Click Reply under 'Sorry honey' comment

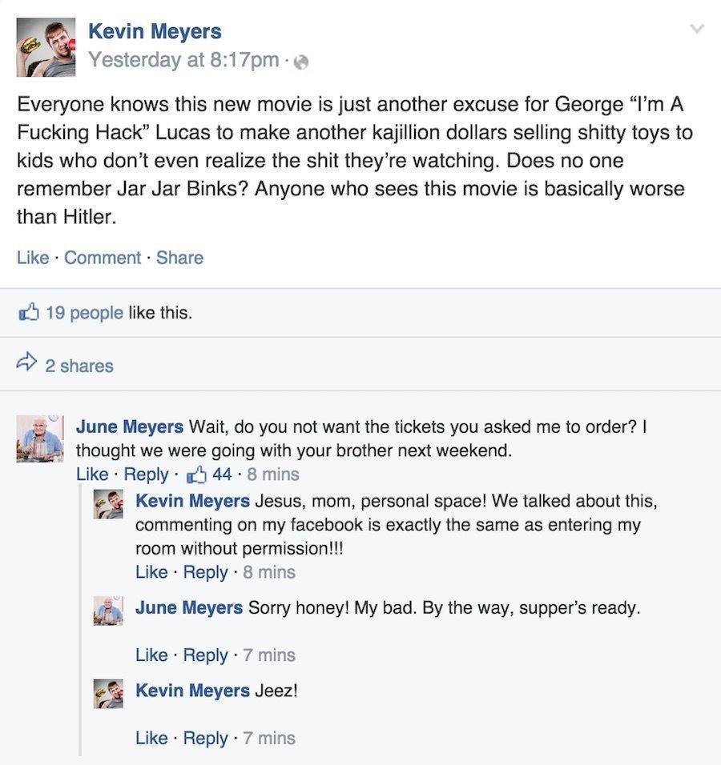pos(205,655)
